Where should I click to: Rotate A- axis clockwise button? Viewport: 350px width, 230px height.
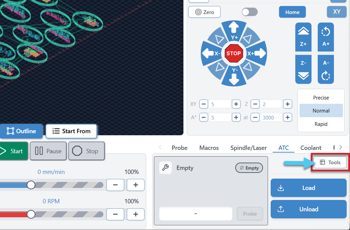(x=326, y=69)
